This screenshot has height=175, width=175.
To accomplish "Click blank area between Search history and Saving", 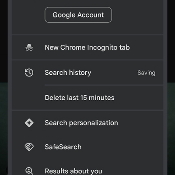I will pyautogui.click(x=114, y=73).
